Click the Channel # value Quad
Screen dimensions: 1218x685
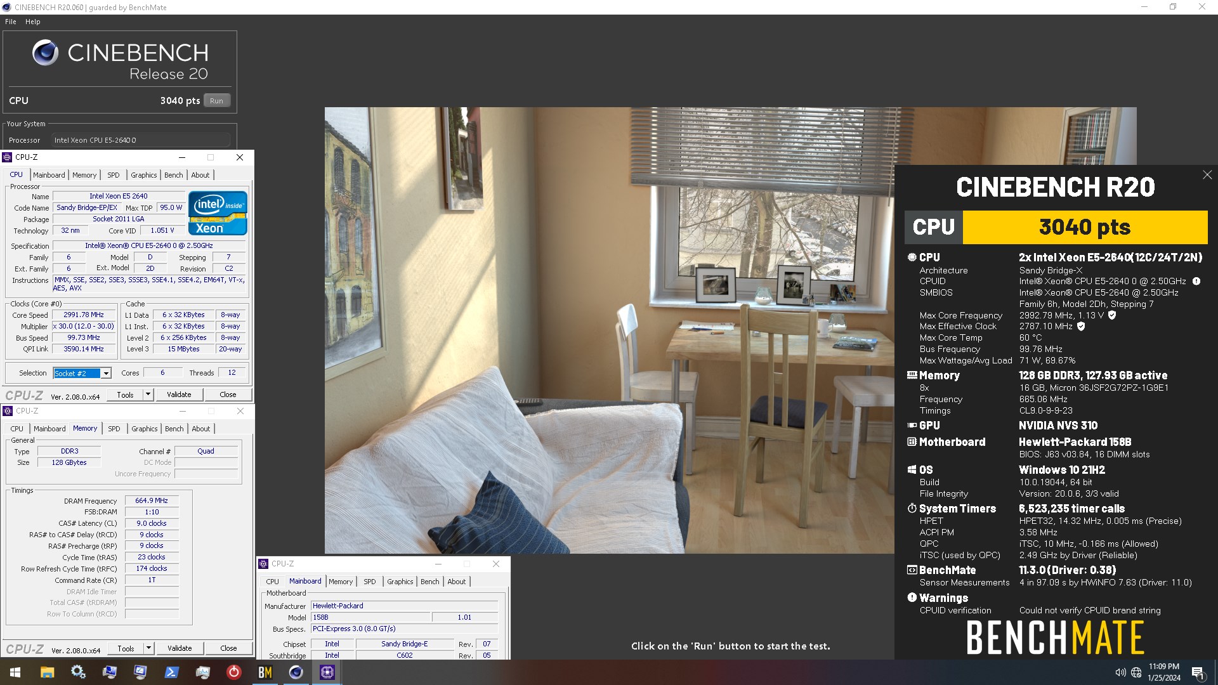(206, 451)
